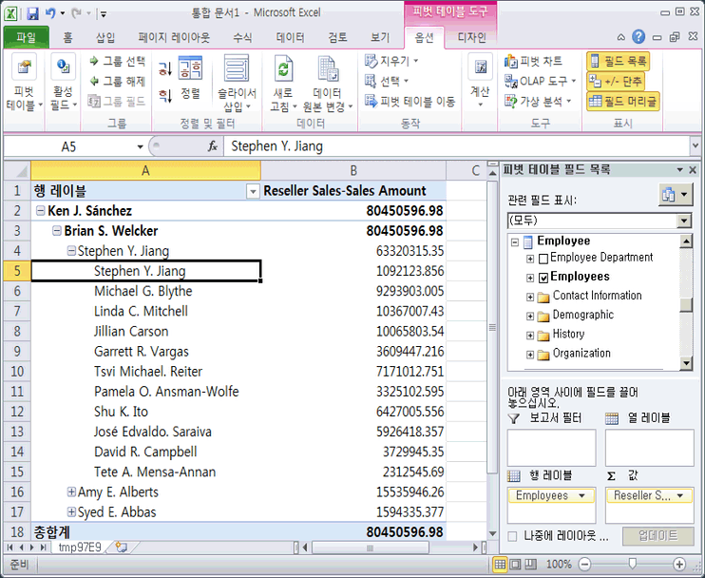This screenshot has height=578, width=705.
Task: Switch to the Home (홈) tab
Action: pyautogui.click(x=67, y=37)
